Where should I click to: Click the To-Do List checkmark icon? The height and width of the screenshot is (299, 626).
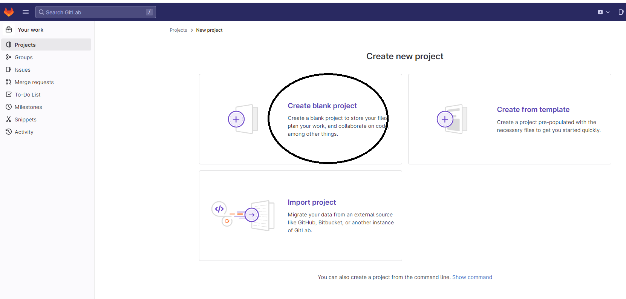(x=9, y=94)
